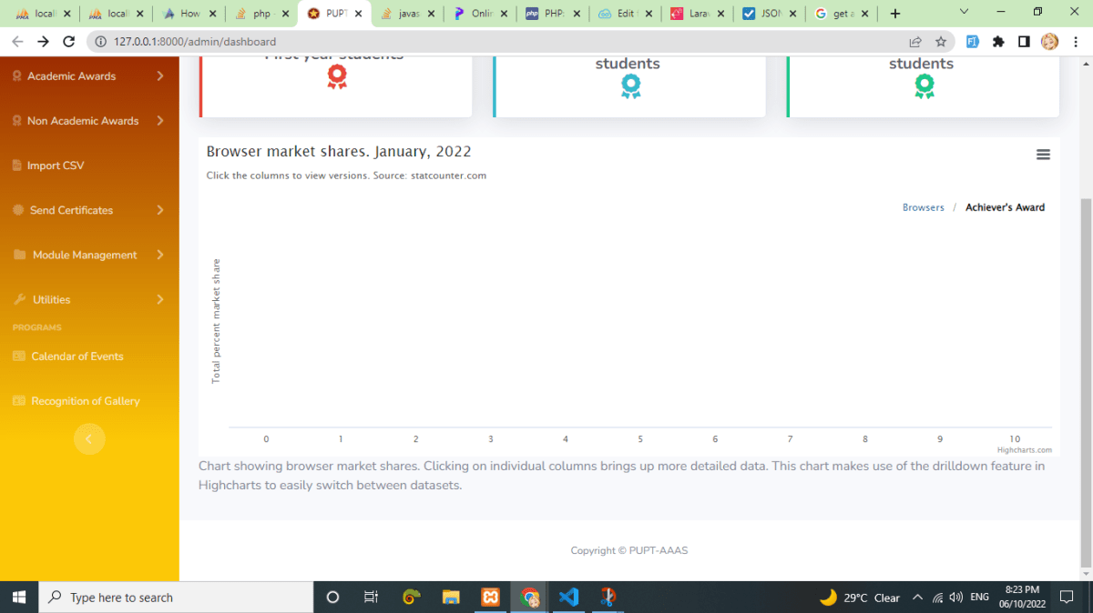Reload the dashboard page
This screenshot has width=1093, height=613.
coord(68,42)
